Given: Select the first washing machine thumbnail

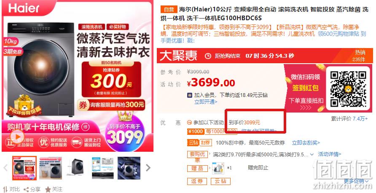Looking at the screenshot, I should (x=24, y=168).
